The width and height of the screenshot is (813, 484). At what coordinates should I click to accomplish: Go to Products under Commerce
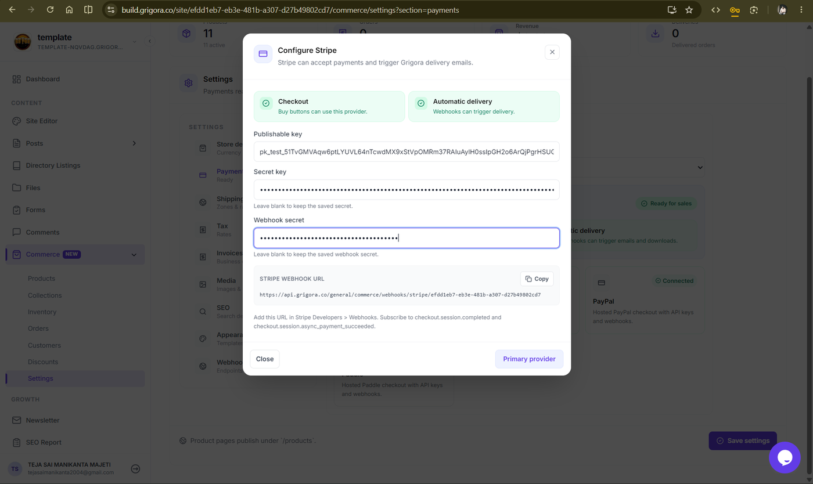[x=41, y=279]
